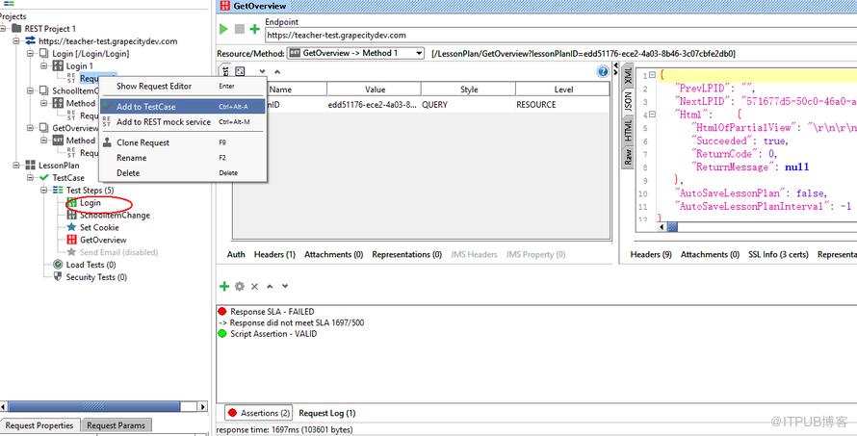This screenshot has width=857, height=436.
Task: Open assertion configuration gear icon
Action: click(x=240, y=286)
